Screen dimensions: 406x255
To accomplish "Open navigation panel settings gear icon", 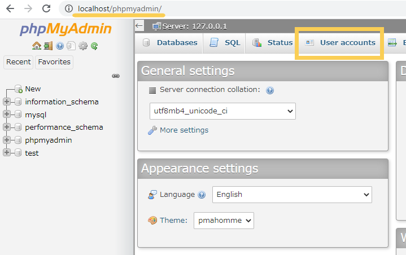I will [x=83, y=46].
